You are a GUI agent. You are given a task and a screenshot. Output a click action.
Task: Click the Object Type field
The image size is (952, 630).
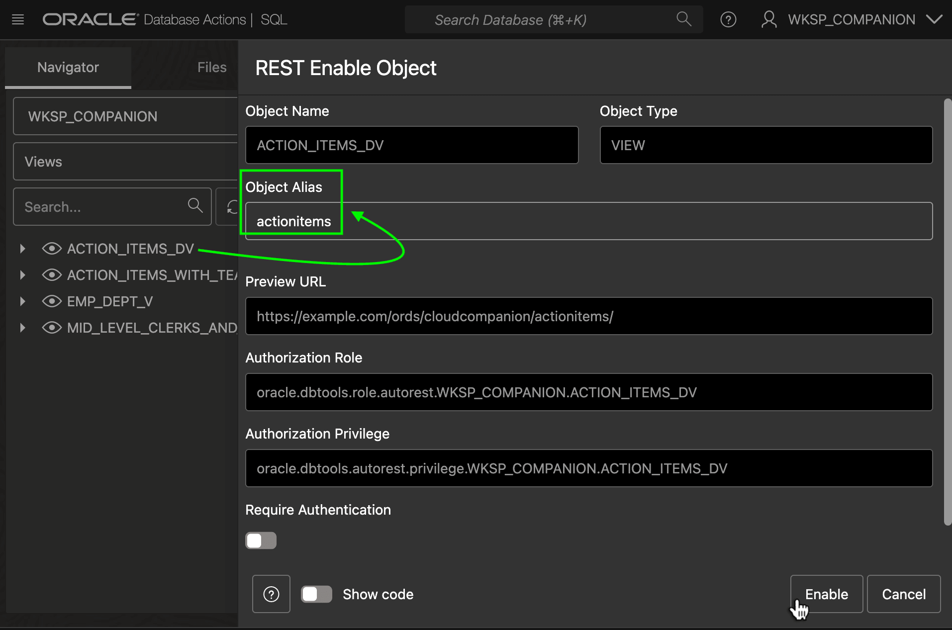coord(766,145)
